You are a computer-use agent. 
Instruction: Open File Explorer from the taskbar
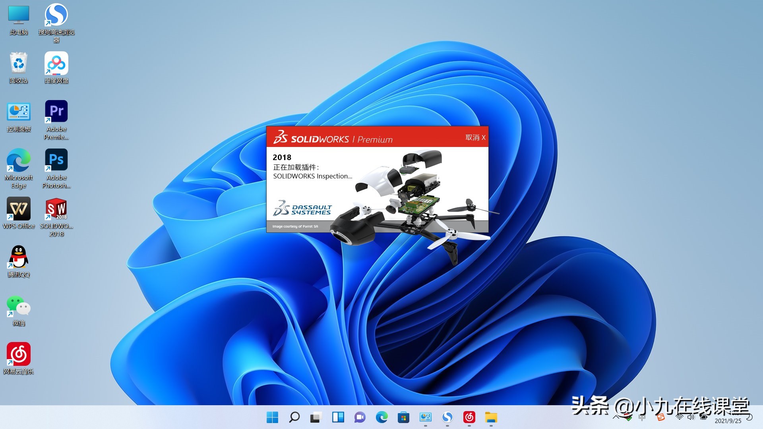click(491, 417)
